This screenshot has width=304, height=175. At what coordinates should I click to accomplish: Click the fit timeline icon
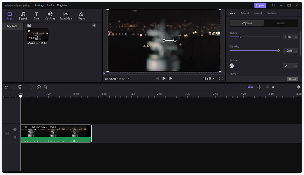tap(259, 87)
